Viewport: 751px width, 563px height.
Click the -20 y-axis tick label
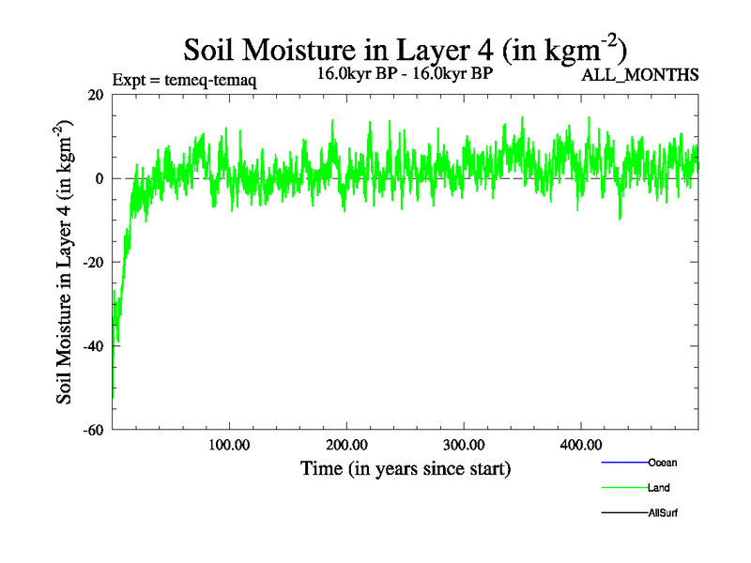[x=92, y=263]
